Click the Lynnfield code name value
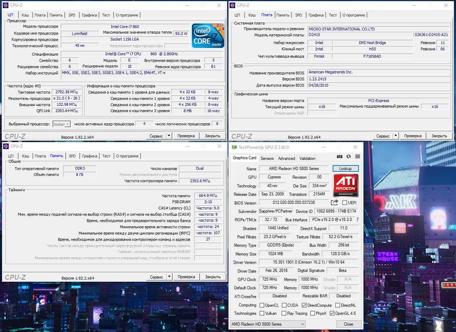 pos(79,33)
